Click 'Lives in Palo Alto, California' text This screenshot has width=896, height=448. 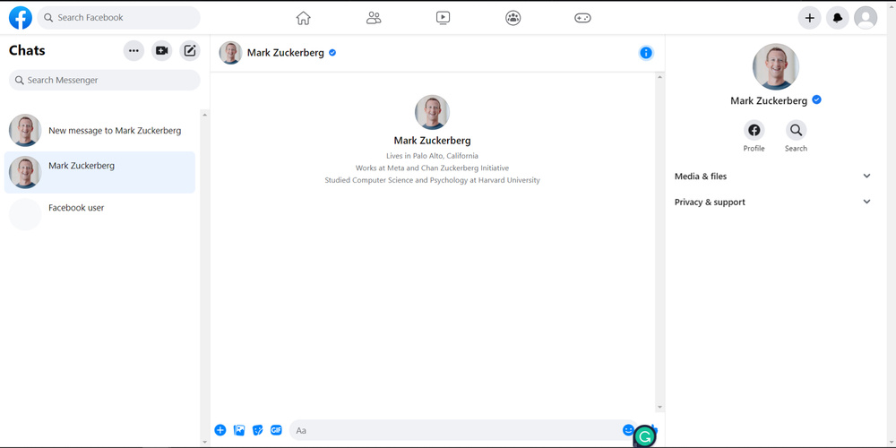point(432,155)
